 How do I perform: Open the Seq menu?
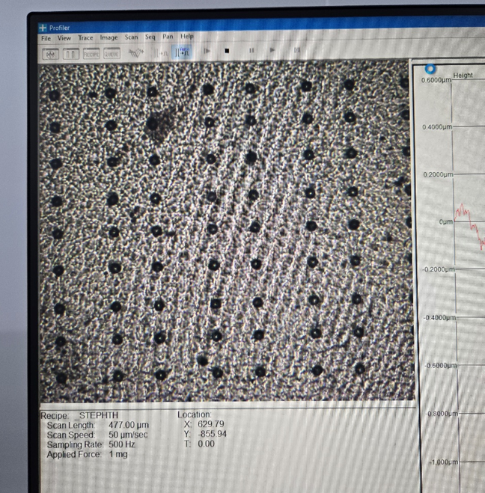(150, 37)
